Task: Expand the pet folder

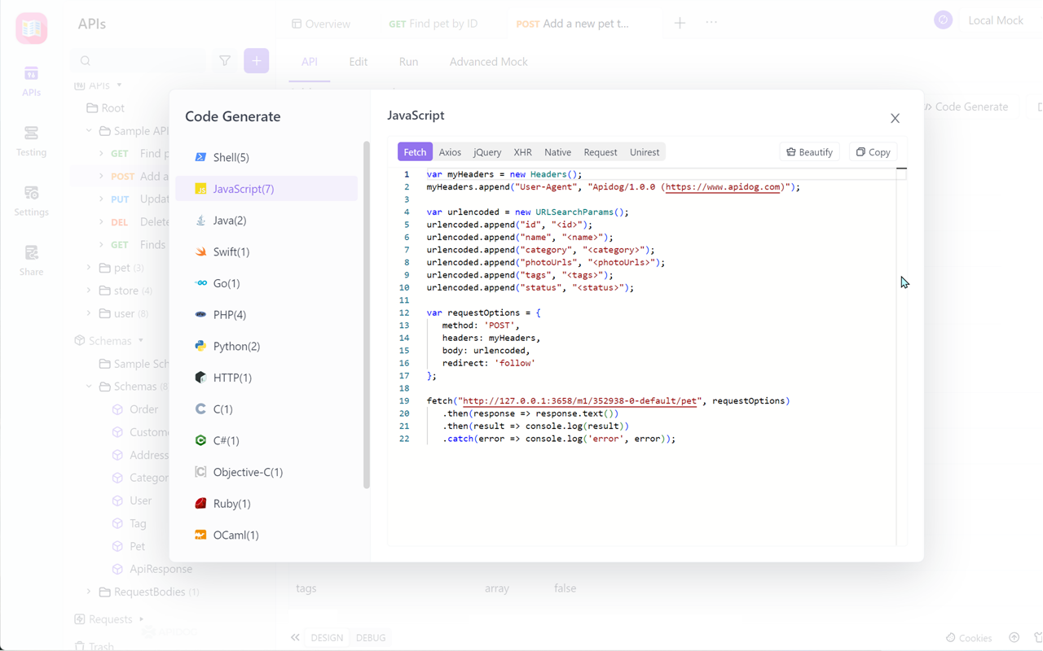Action: click(x=89, y=267)
